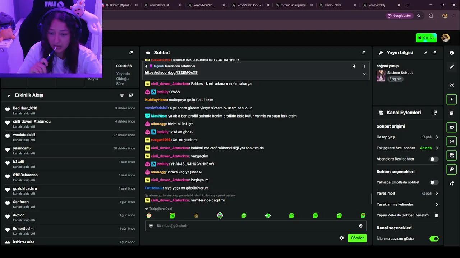Toggle Yalnızca Emotlarla sohbet switch
Viewport: 460px width, 258px height.
(x=434, y=182)
